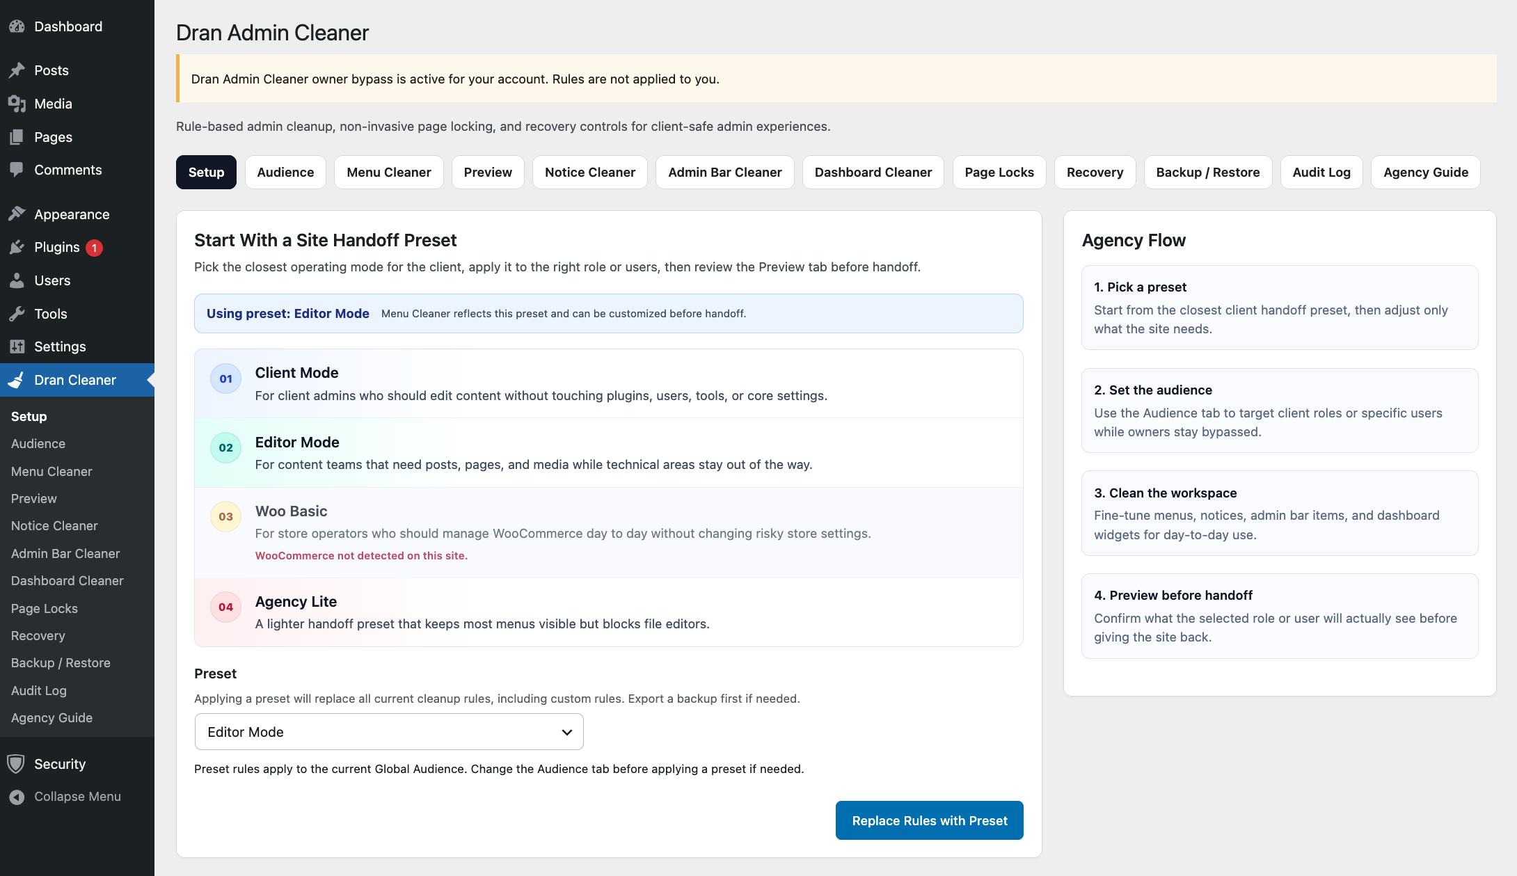Open Audit Log in sidebar submenu
Screen dimensions: 1517x876
[x=39, y=690]
